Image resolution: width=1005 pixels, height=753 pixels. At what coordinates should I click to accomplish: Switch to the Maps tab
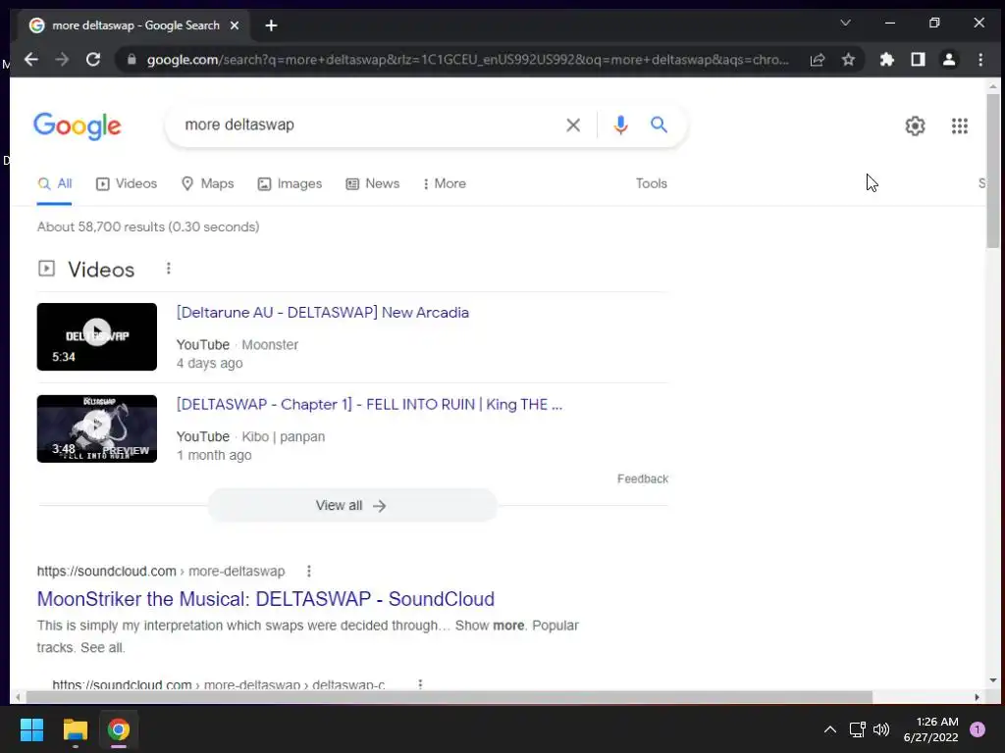tap(208, 183)
